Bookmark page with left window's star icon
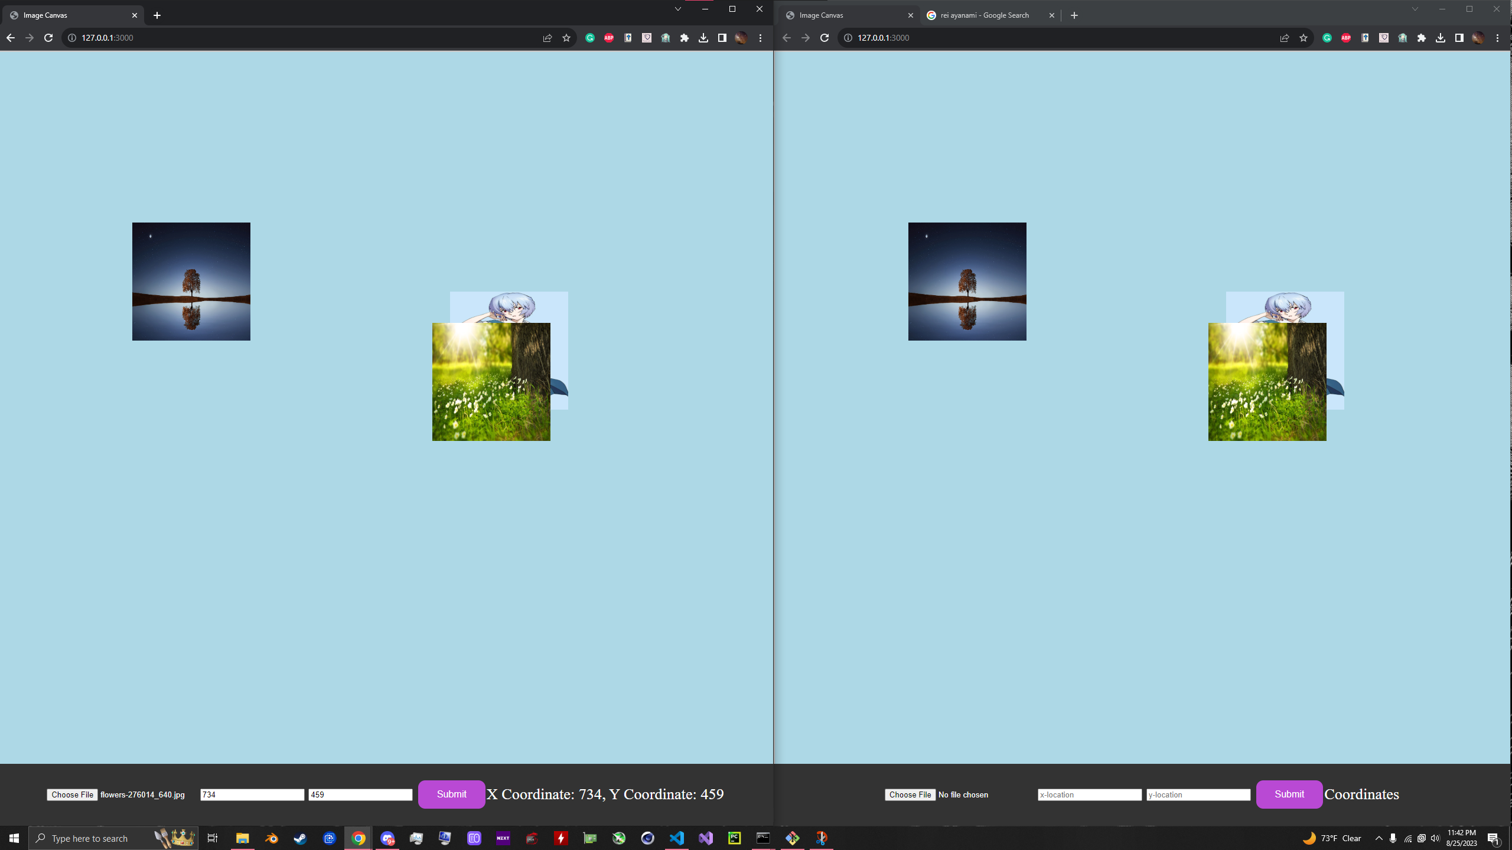Viewport: 1512px width, 850px height. 566,38
